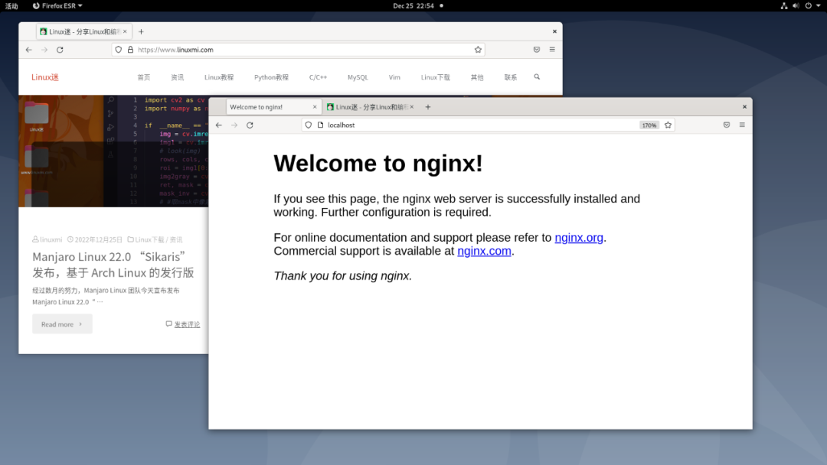Click the site search magnifier icon

[x=537, y=77]
